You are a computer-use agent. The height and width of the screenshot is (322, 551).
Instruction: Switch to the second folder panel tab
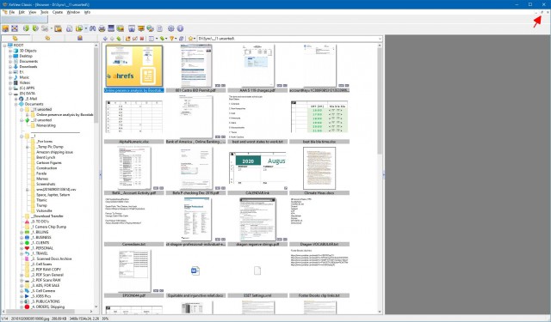click(x=47, y=38)
